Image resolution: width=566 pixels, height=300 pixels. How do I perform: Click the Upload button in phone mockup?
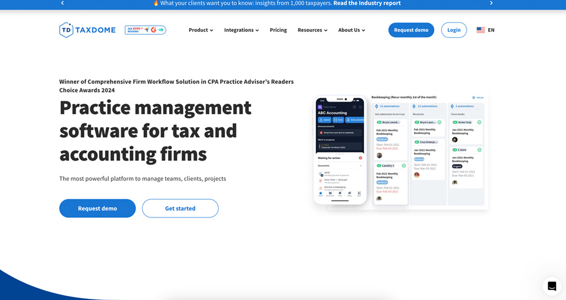pos(324,120)
